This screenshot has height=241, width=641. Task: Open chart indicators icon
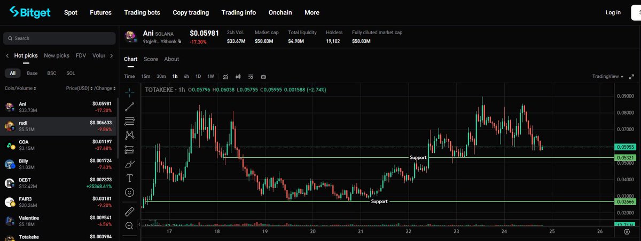(x=226, y=76)
